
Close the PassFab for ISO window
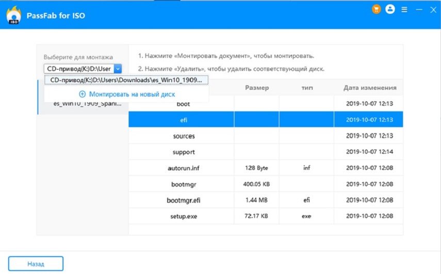(x=432, y=9)
